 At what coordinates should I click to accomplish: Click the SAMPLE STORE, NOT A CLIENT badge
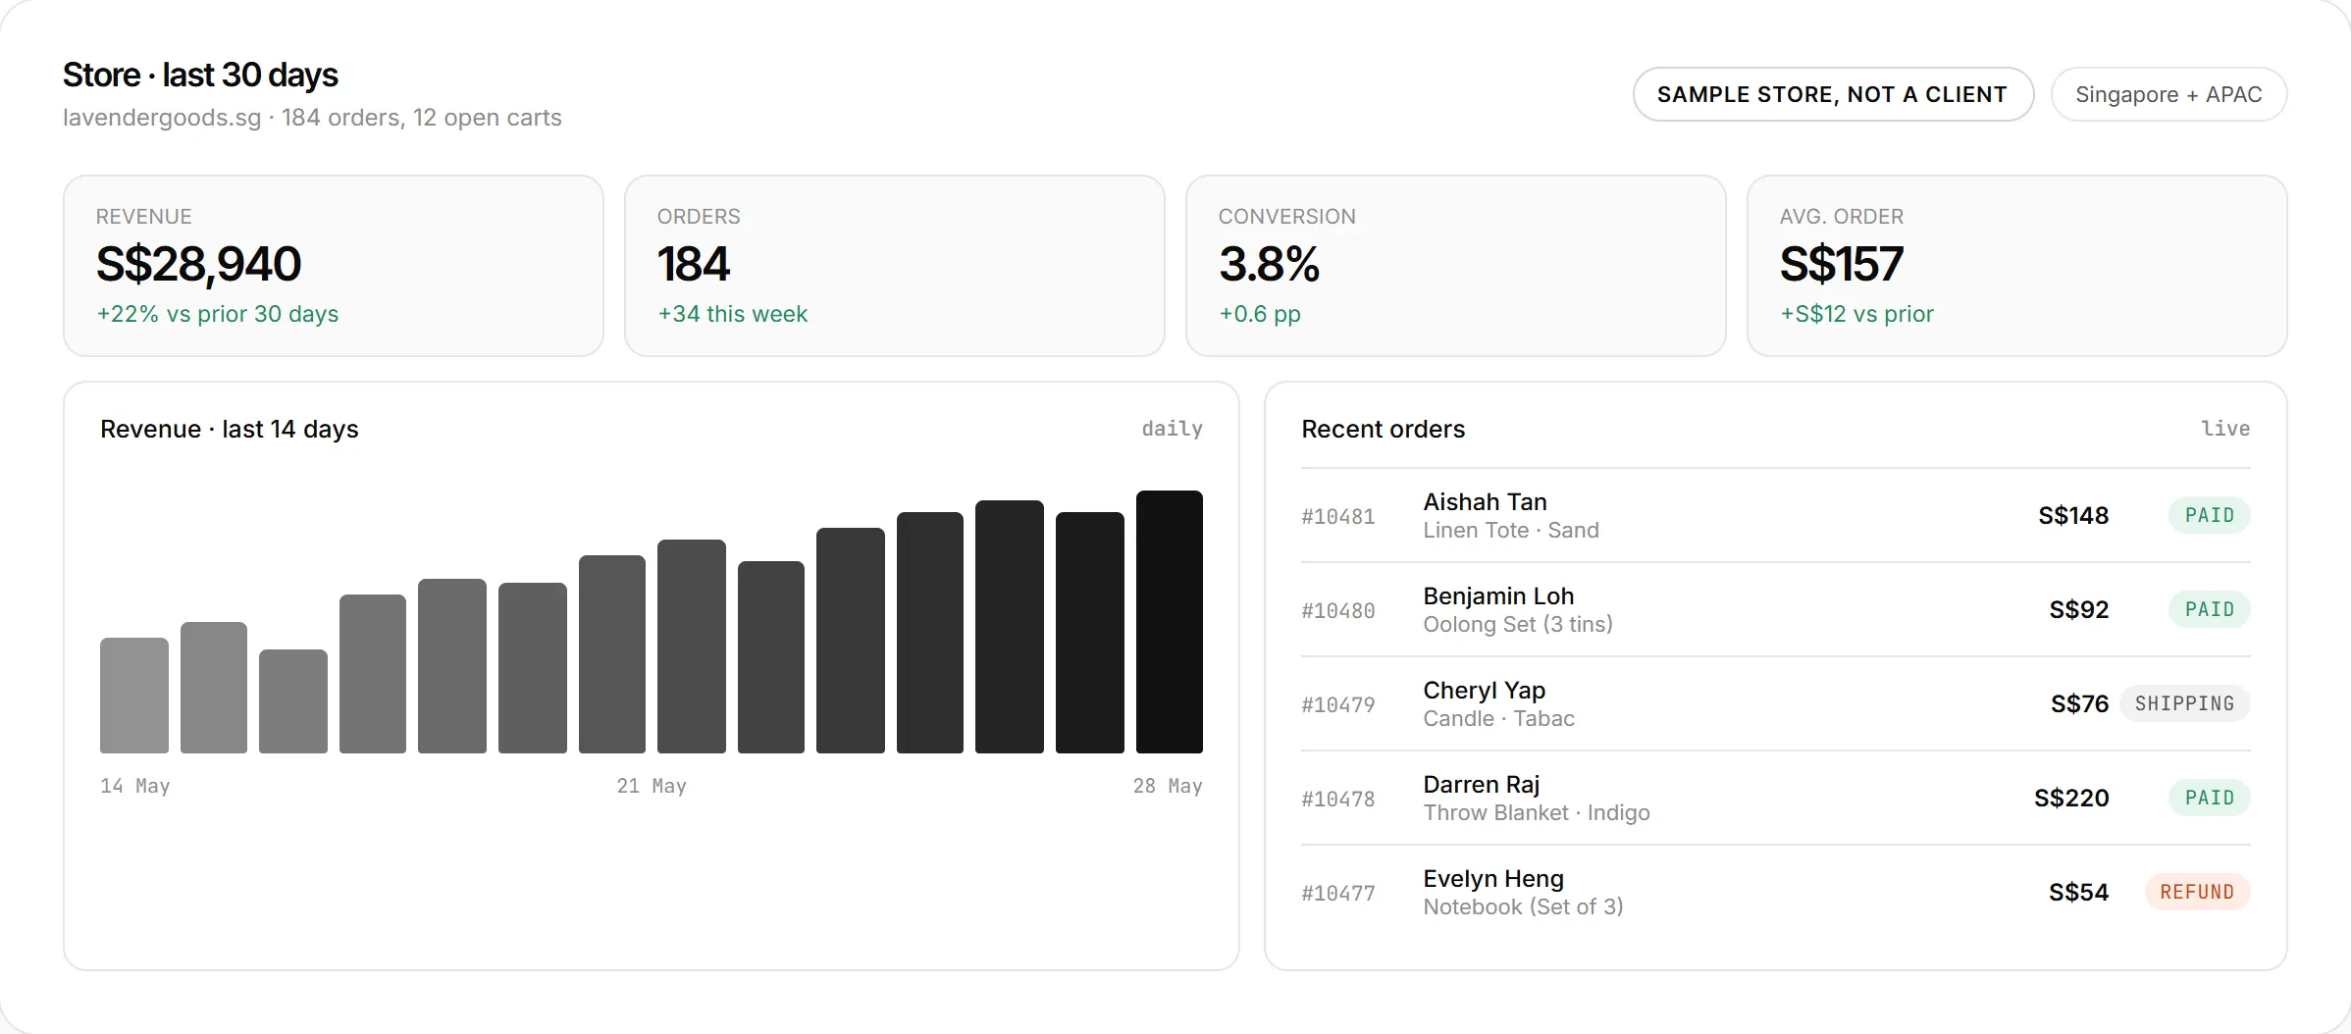1833,94
